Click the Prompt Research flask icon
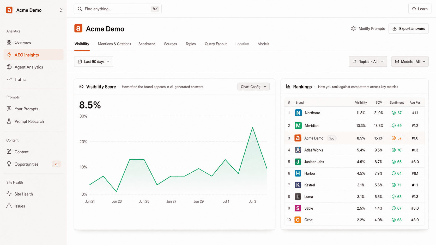 coord(9,121)
